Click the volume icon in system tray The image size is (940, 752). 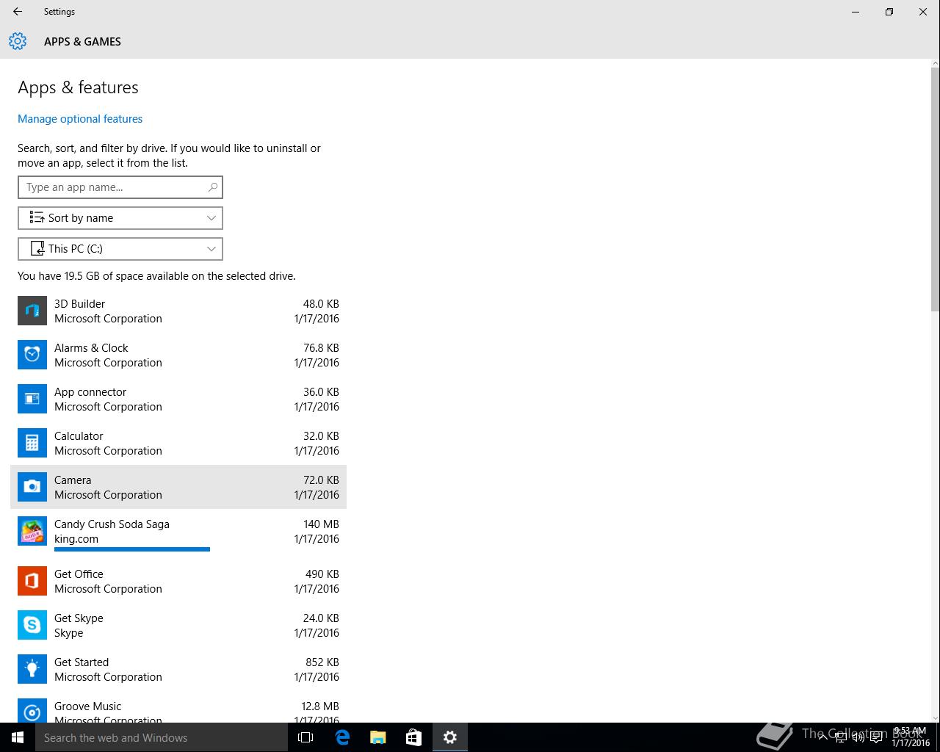[858, 738]
